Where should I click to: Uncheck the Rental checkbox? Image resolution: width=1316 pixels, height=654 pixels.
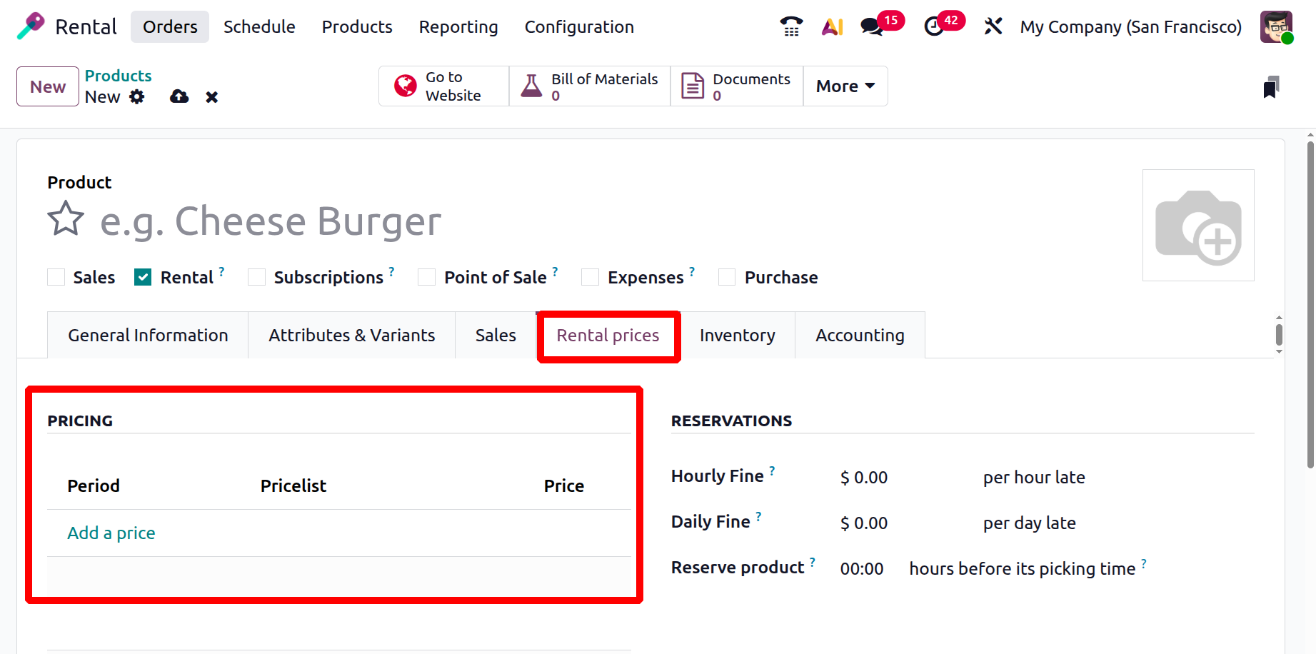[x=143, y=277]
